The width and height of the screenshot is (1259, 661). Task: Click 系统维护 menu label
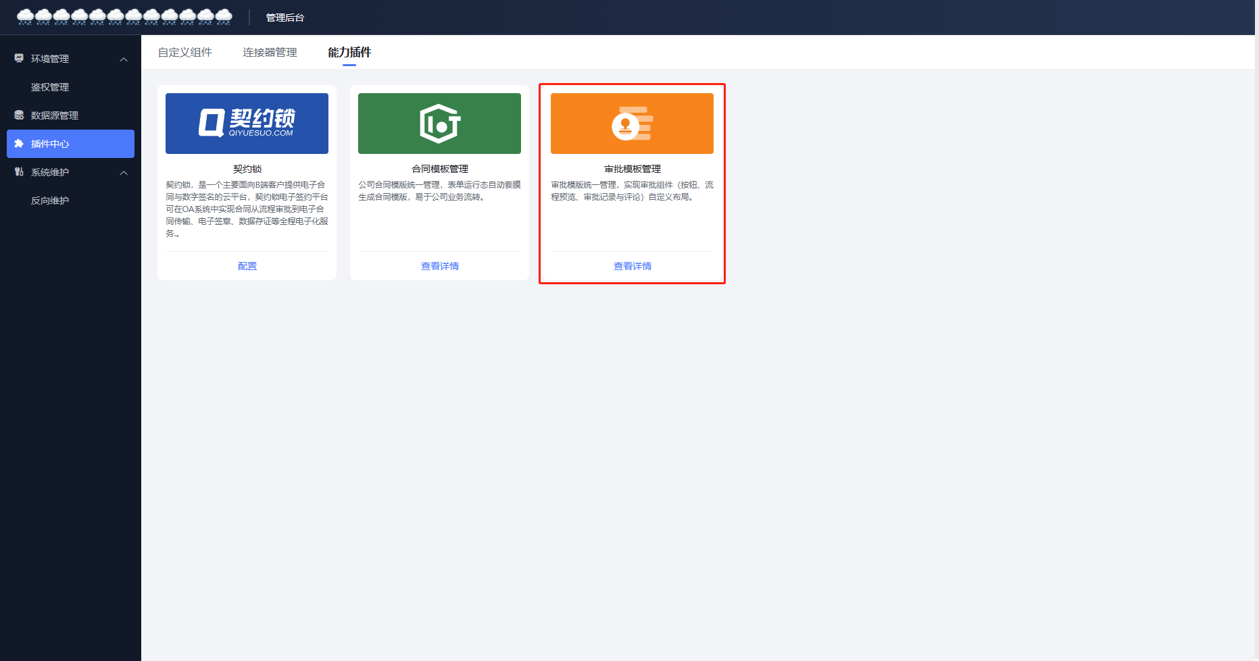click(50, 172)
